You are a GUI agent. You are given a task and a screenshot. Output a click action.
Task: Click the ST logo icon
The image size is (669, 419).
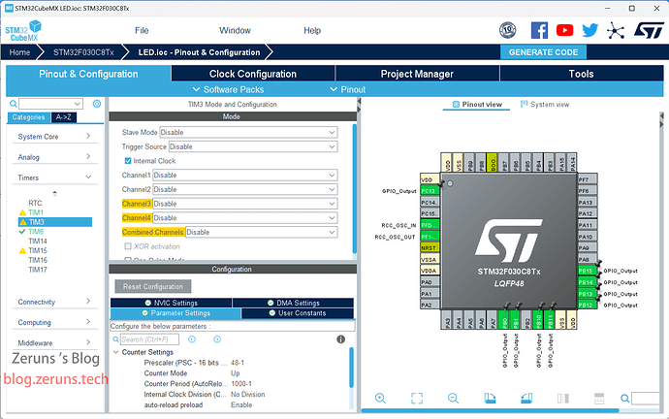pos(643,31)
